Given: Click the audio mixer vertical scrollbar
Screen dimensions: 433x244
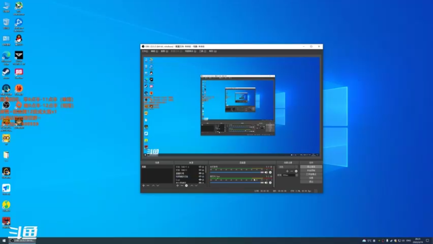Looking at the screenshot, I should (274, 177).
